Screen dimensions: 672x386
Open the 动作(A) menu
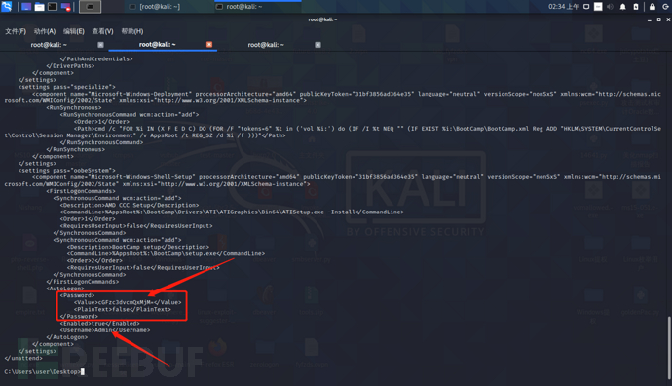tap(45, 31)
